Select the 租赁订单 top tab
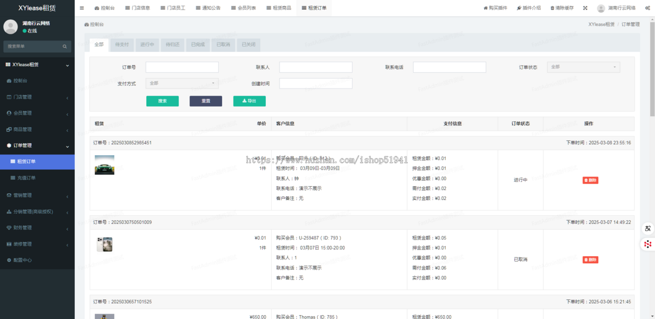 tap(314, 8)
